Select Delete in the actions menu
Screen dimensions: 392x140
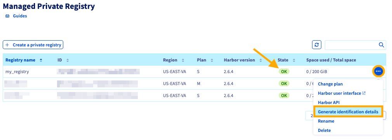point(324,130)
